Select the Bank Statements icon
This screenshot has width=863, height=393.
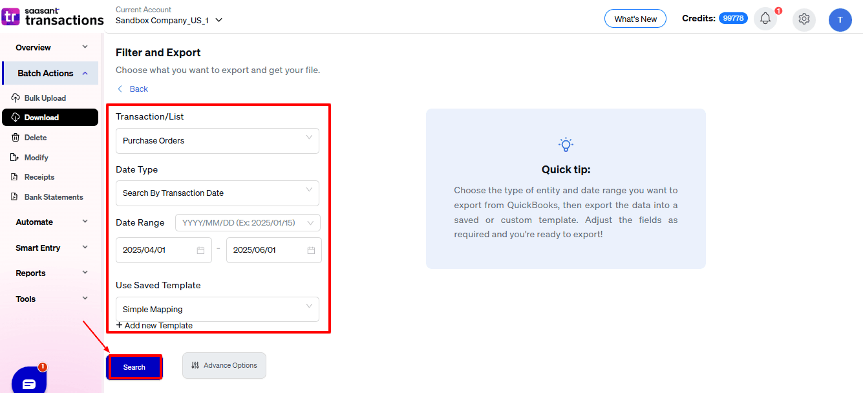[x=15, y=197]
